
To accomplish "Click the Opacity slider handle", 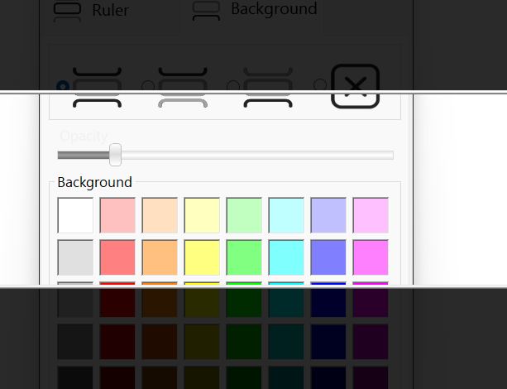I will click(116, 154).
